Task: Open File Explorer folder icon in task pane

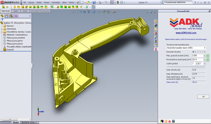Action: (156, 29)
